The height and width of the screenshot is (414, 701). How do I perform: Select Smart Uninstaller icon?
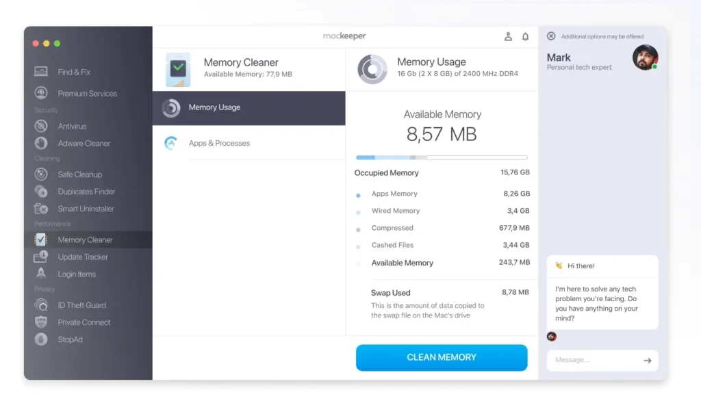tap(41, 209)
